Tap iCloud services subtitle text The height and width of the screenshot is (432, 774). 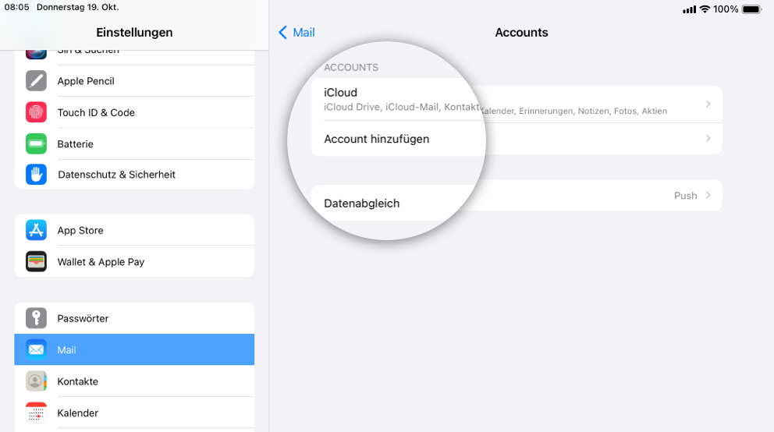coord(495,108)
